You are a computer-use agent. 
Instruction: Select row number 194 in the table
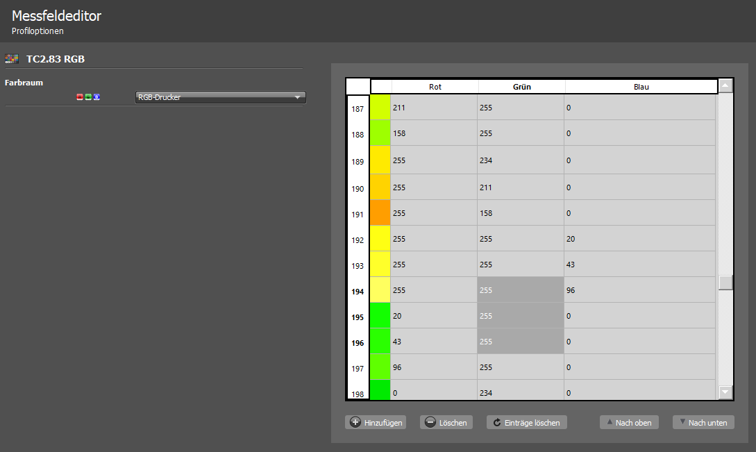point(358,292)
